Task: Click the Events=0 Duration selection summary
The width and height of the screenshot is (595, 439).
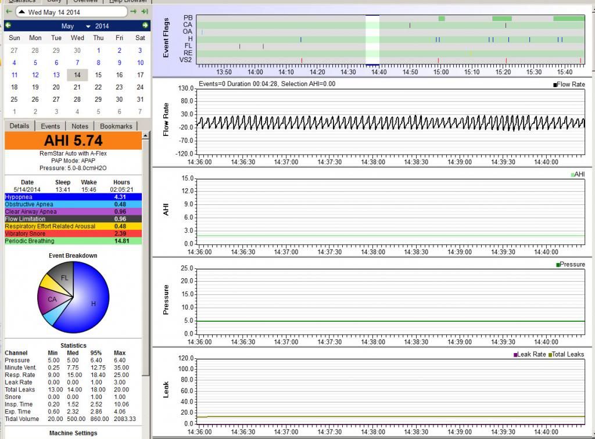Action: pos(267,84)
